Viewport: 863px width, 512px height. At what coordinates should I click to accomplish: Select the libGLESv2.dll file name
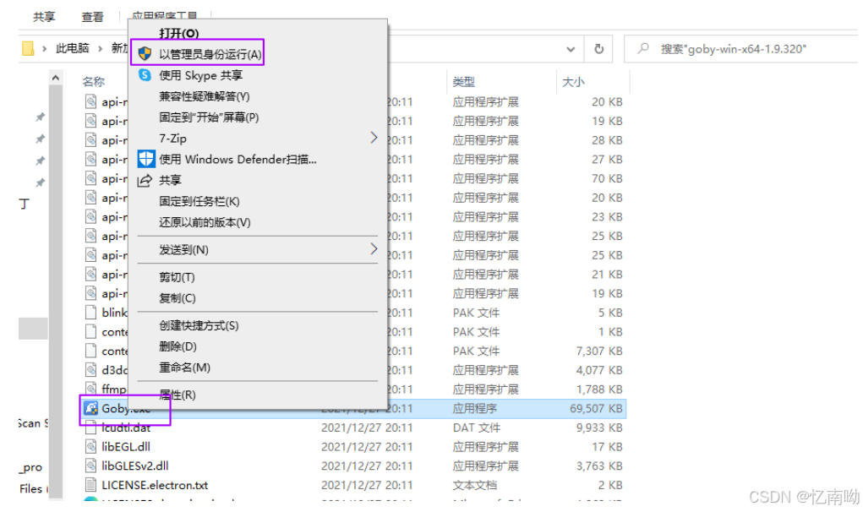[135, 466]
